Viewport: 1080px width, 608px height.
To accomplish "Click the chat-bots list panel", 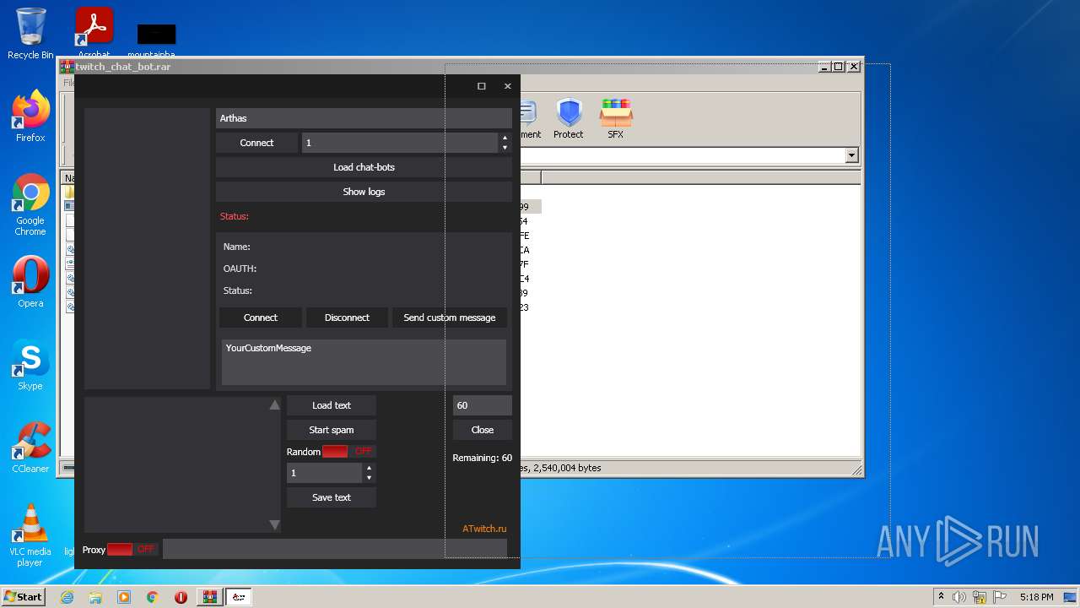I will click(147, 248).
